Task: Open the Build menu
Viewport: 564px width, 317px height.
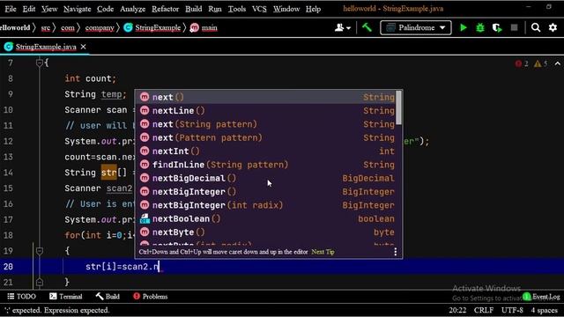Action: click(194, 9)
